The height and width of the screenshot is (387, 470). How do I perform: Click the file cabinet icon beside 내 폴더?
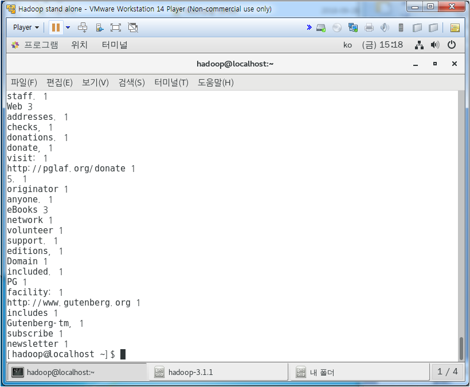click(301, 372)
